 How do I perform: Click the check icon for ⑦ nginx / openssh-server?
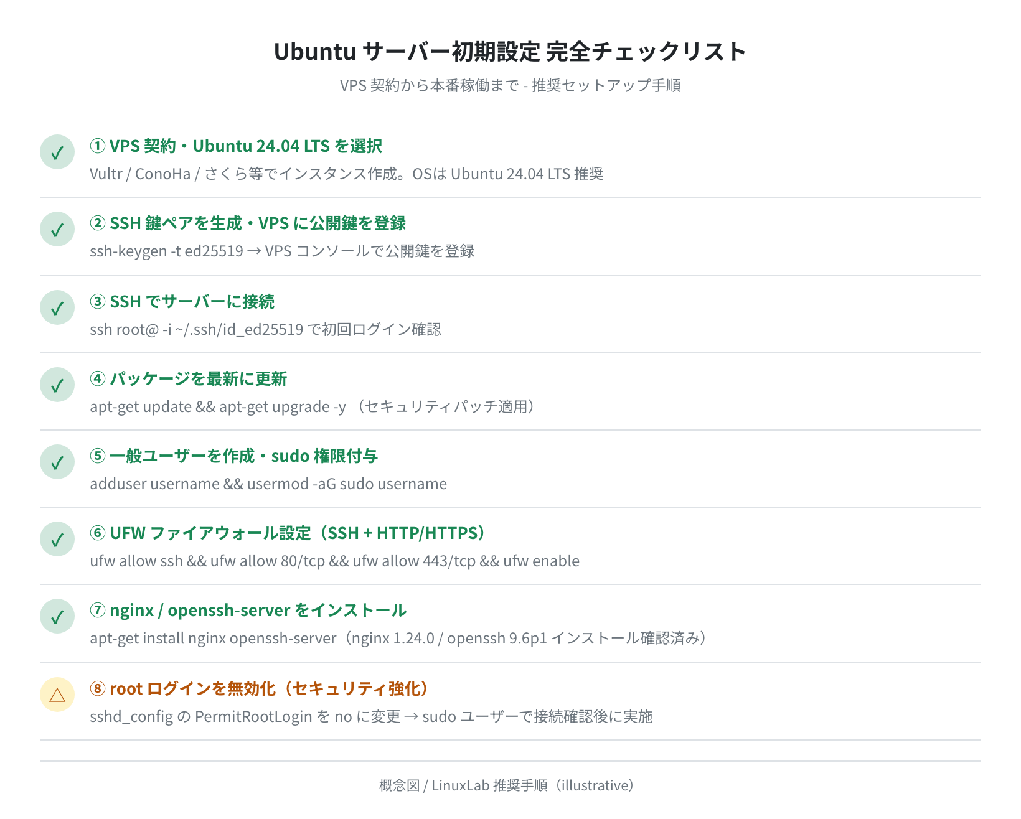pos(57,616)
